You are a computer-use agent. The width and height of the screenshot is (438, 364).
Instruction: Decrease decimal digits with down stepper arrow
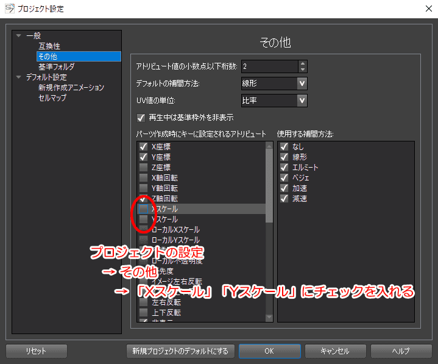pos(303,70)
